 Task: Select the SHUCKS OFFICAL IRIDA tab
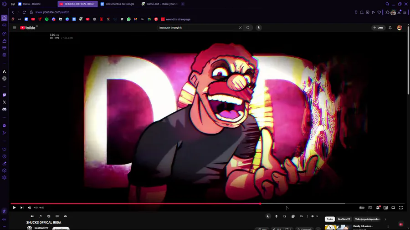[x=77, y=4]
